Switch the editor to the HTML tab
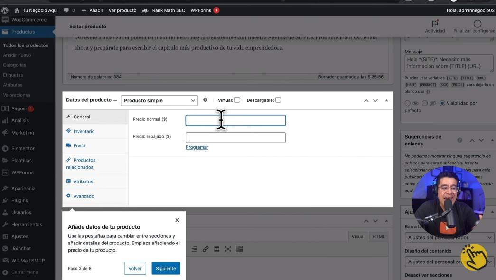Screen dimensions: 496x280 pos(378,236)
